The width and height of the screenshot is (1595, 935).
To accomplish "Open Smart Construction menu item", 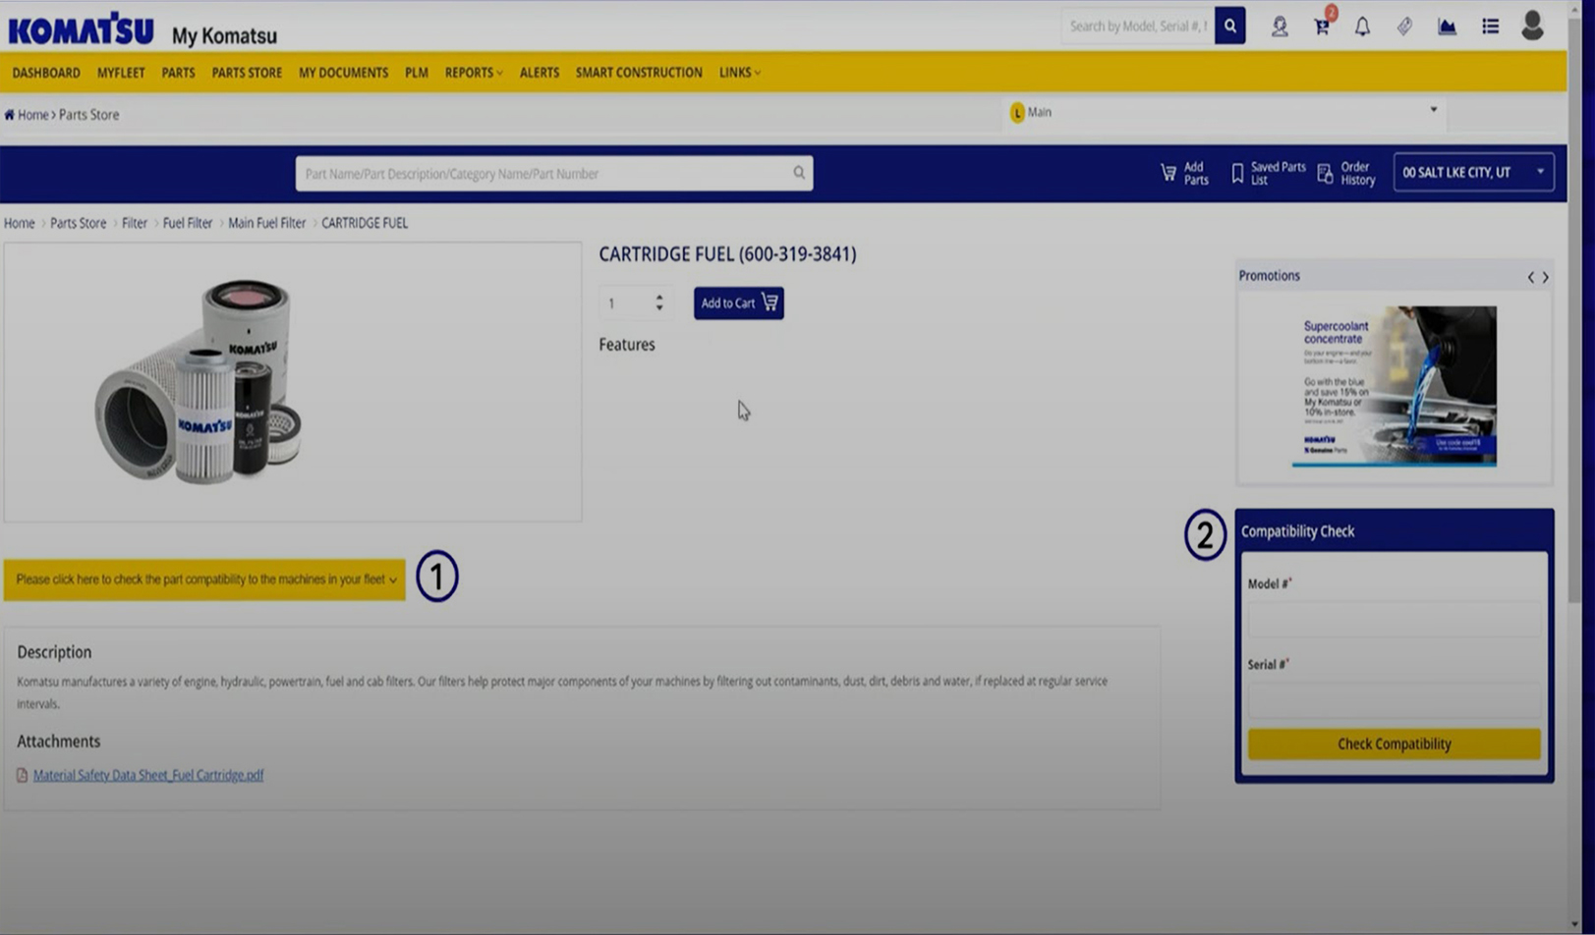I will (x=639, y=73).
